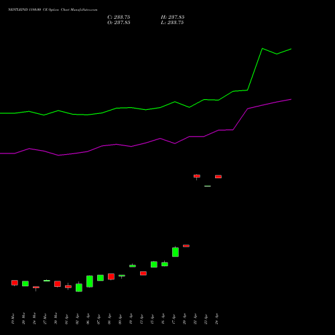This screenshot has height=335, width=335.
Task: Click the green candle above 16 Apr
Action: click(165, 264)
